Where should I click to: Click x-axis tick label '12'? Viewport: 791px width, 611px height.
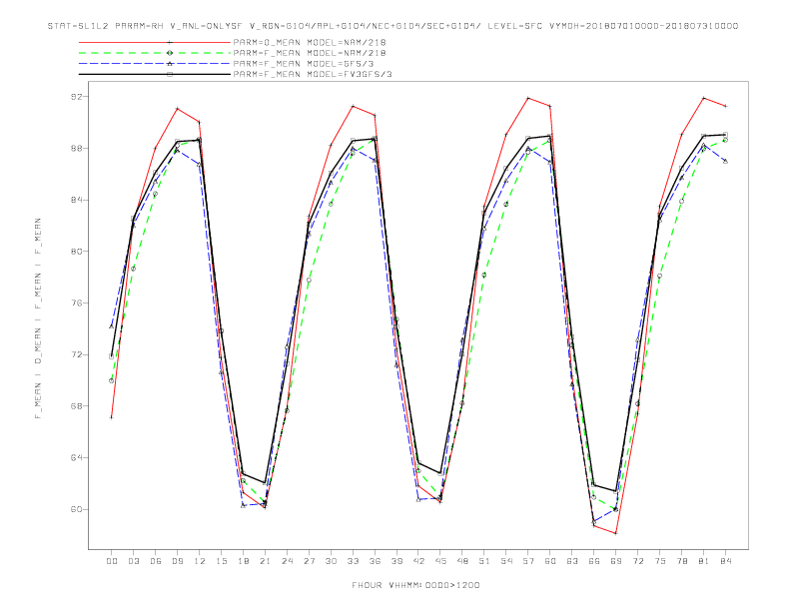point(200,561)
